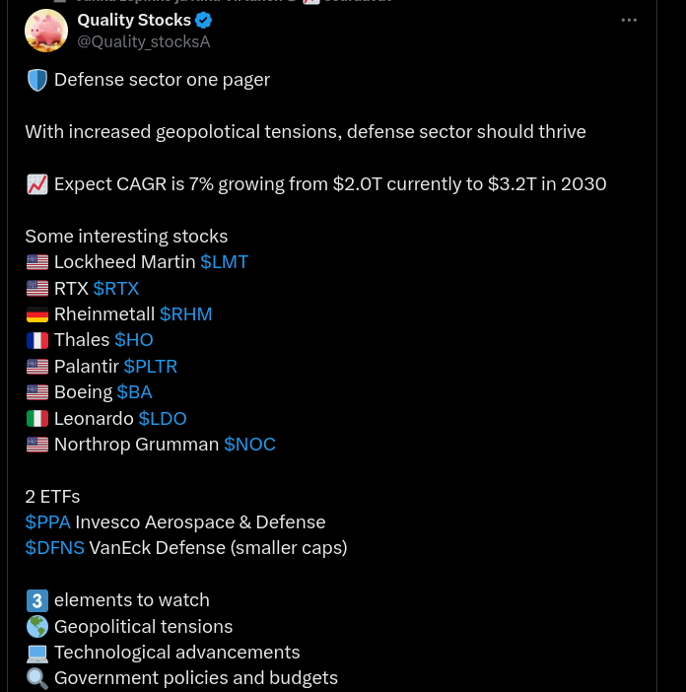This screenshot has width=686, height=692.
Task: Click the $BA Boeing cashtag
Action: click(134, 392)
